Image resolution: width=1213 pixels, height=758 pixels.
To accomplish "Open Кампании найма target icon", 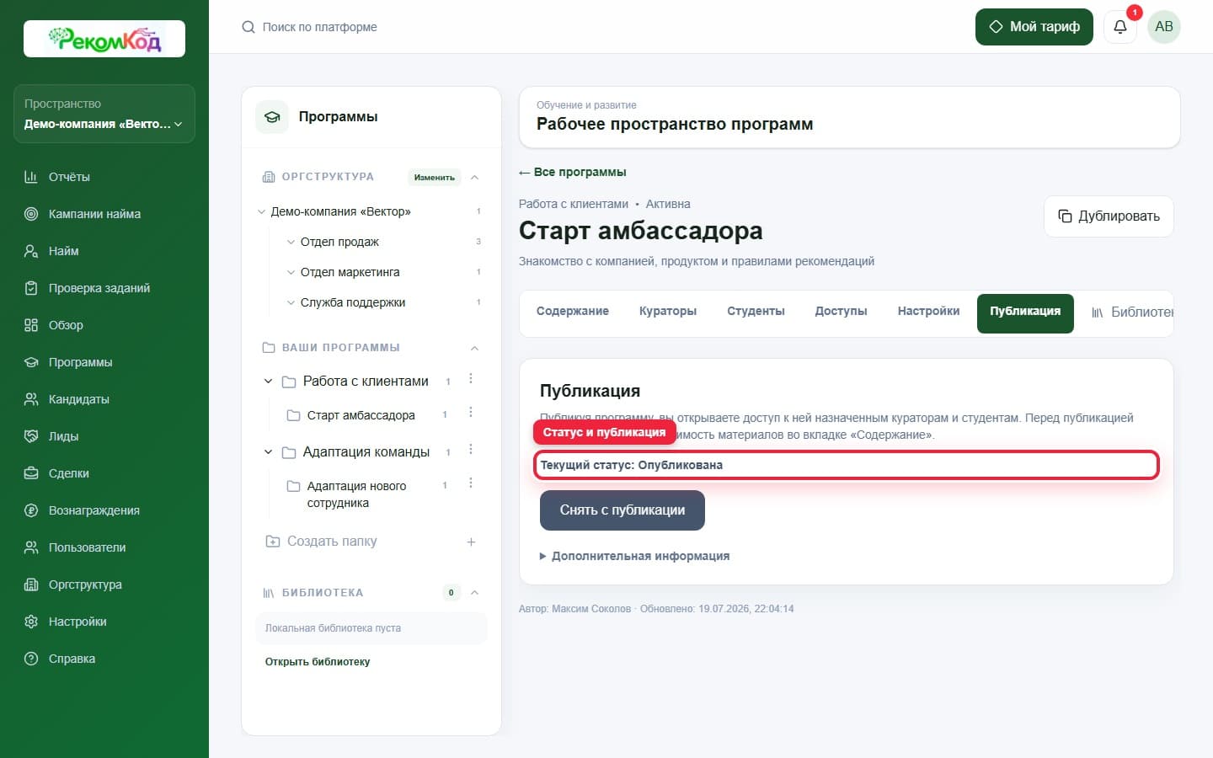I will click(x=31, y=214).
